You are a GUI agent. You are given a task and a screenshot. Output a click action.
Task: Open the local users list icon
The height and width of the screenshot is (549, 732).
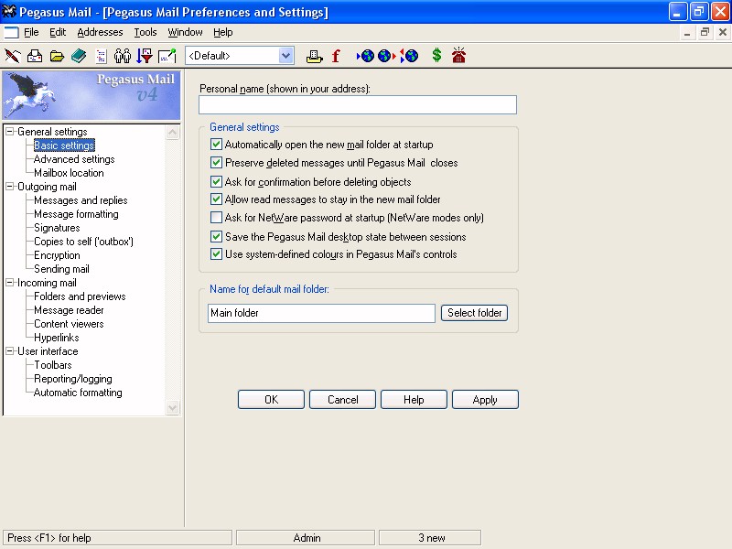point(123,56)
